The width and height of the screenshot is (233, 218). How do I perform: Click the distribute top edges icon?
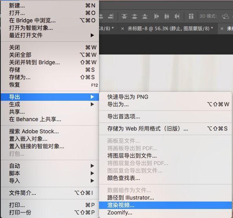(x=124, y=16)
